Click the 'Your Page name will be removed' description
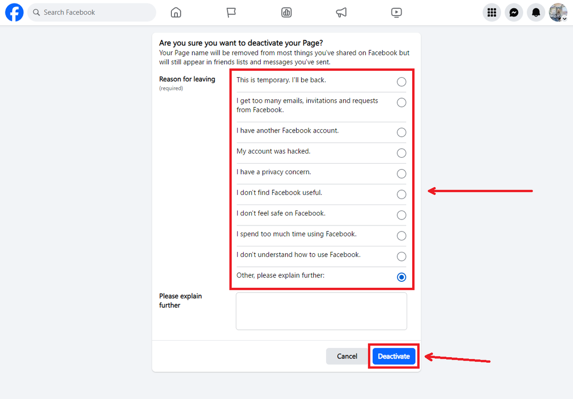This screenshot has width=573, height=399. [284, 58]
